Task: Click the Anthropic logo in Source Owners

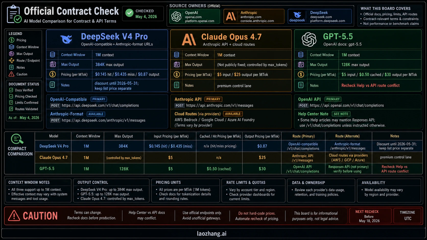Action: pos(231,17)
